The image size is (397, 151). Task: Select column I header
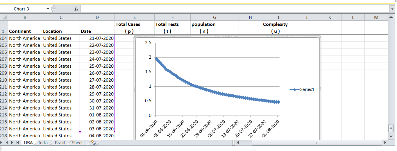click(278, 17)
